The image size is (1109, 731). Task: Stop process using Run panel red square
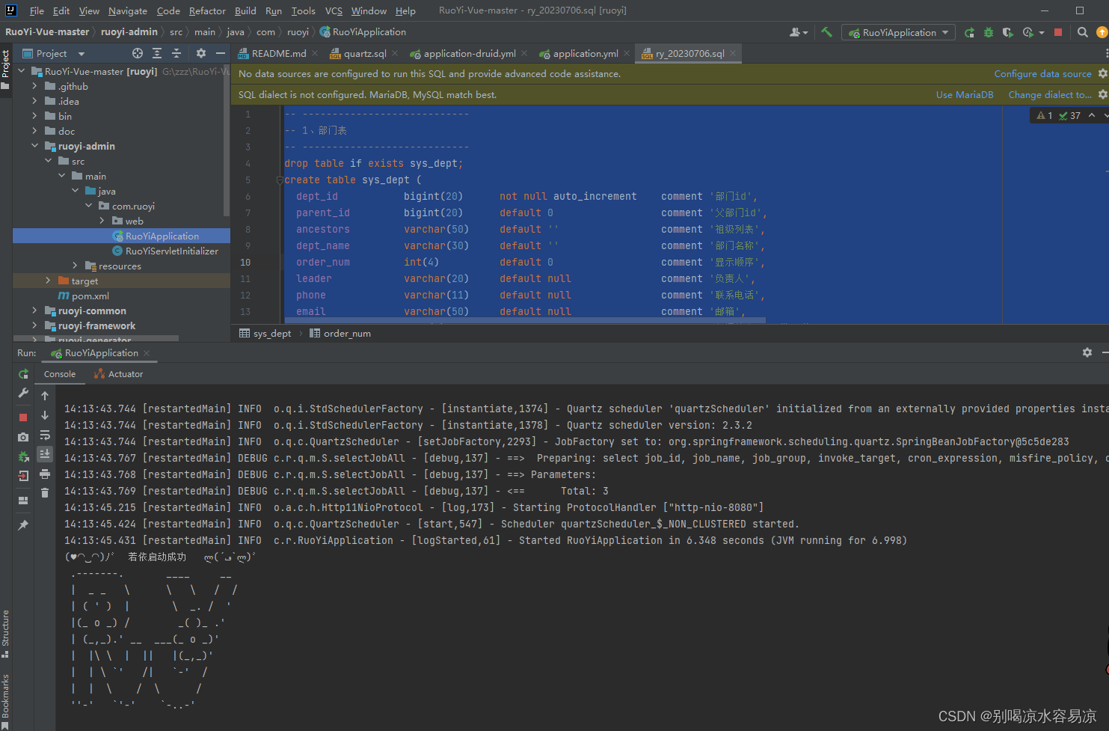(x=23, y=418)
